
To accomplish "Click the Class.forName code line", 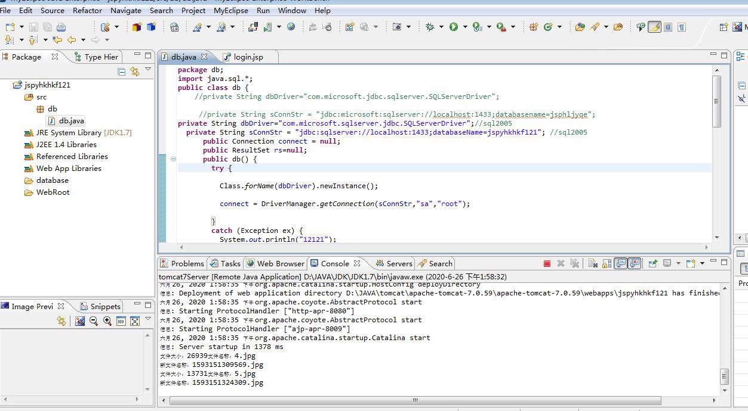I will 298,186.
